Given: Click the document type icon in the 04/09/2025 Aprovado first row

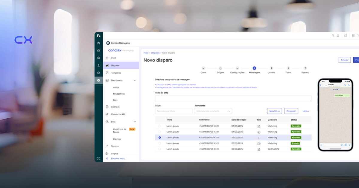Looking at the screenshot, I should 259,126.
